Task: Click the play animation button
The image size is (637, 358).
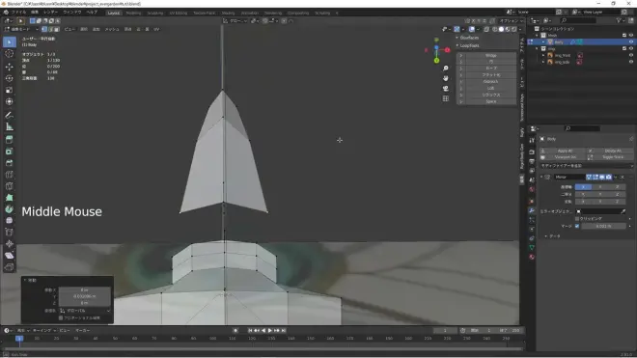Action: 269,330
